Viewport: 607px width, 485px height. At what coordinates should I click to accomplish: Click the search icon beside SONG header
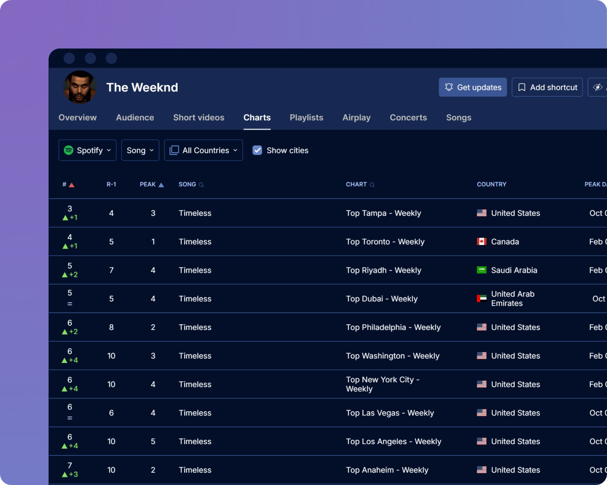(x=201, y=185)
